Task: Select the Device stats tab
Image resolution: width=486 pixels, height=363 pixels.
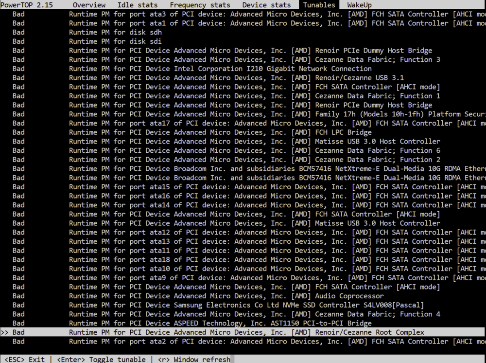Action: coord(266,5)
